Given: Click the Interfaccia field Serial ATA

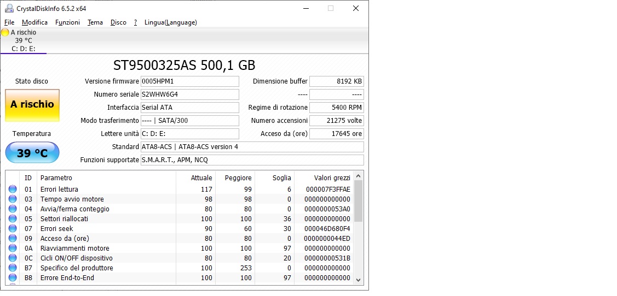Looking at the screenshot, I should (x=189, y=108).
